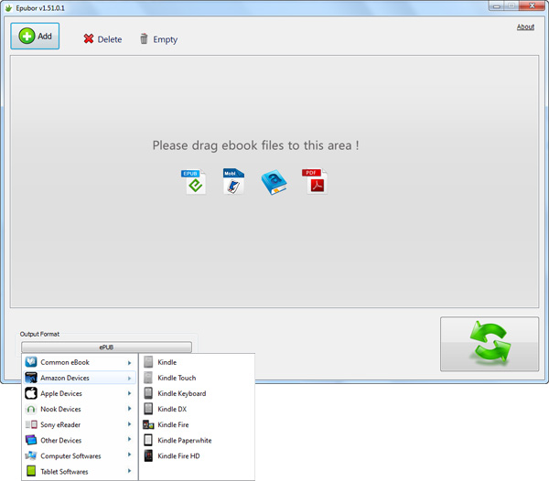This screenshot has width=549, height=481.
Task: Click the Apple logo icon
Action: click(31, 393)
